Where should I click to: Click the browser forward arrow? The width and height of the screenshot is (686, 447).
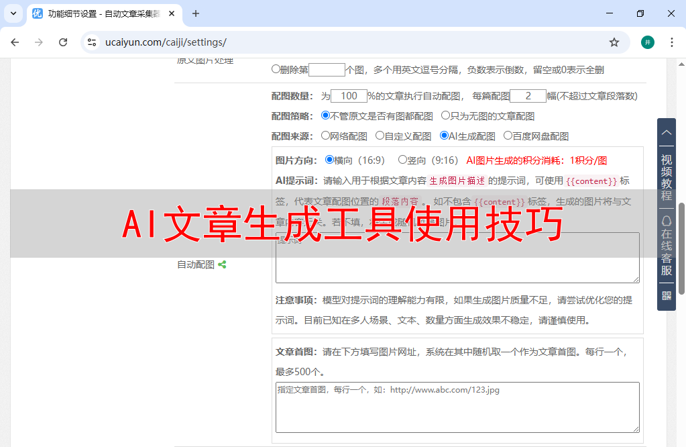(39, 42)
